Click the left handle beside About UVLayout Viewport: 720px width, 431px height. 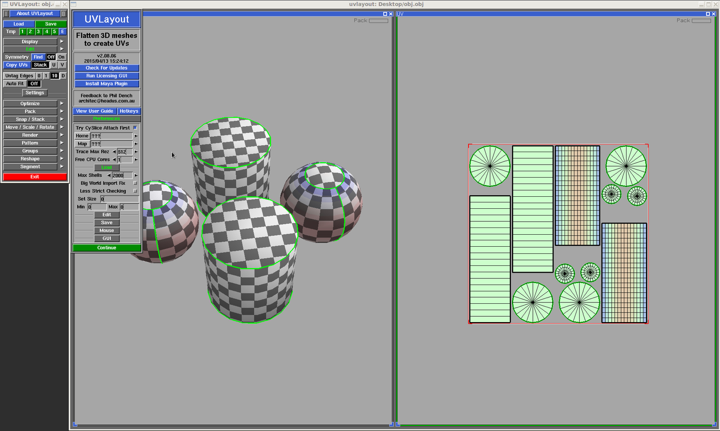coord(6,13)
